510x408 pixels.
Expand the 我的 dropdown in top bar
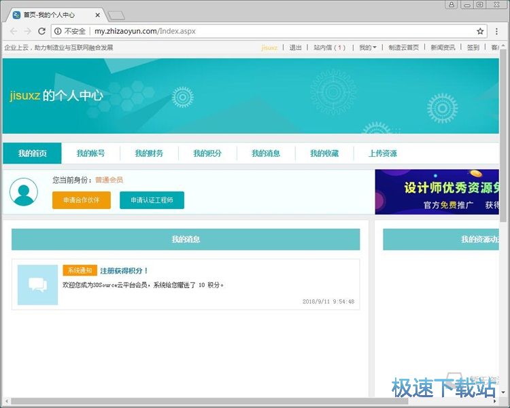tap(367, 48)
